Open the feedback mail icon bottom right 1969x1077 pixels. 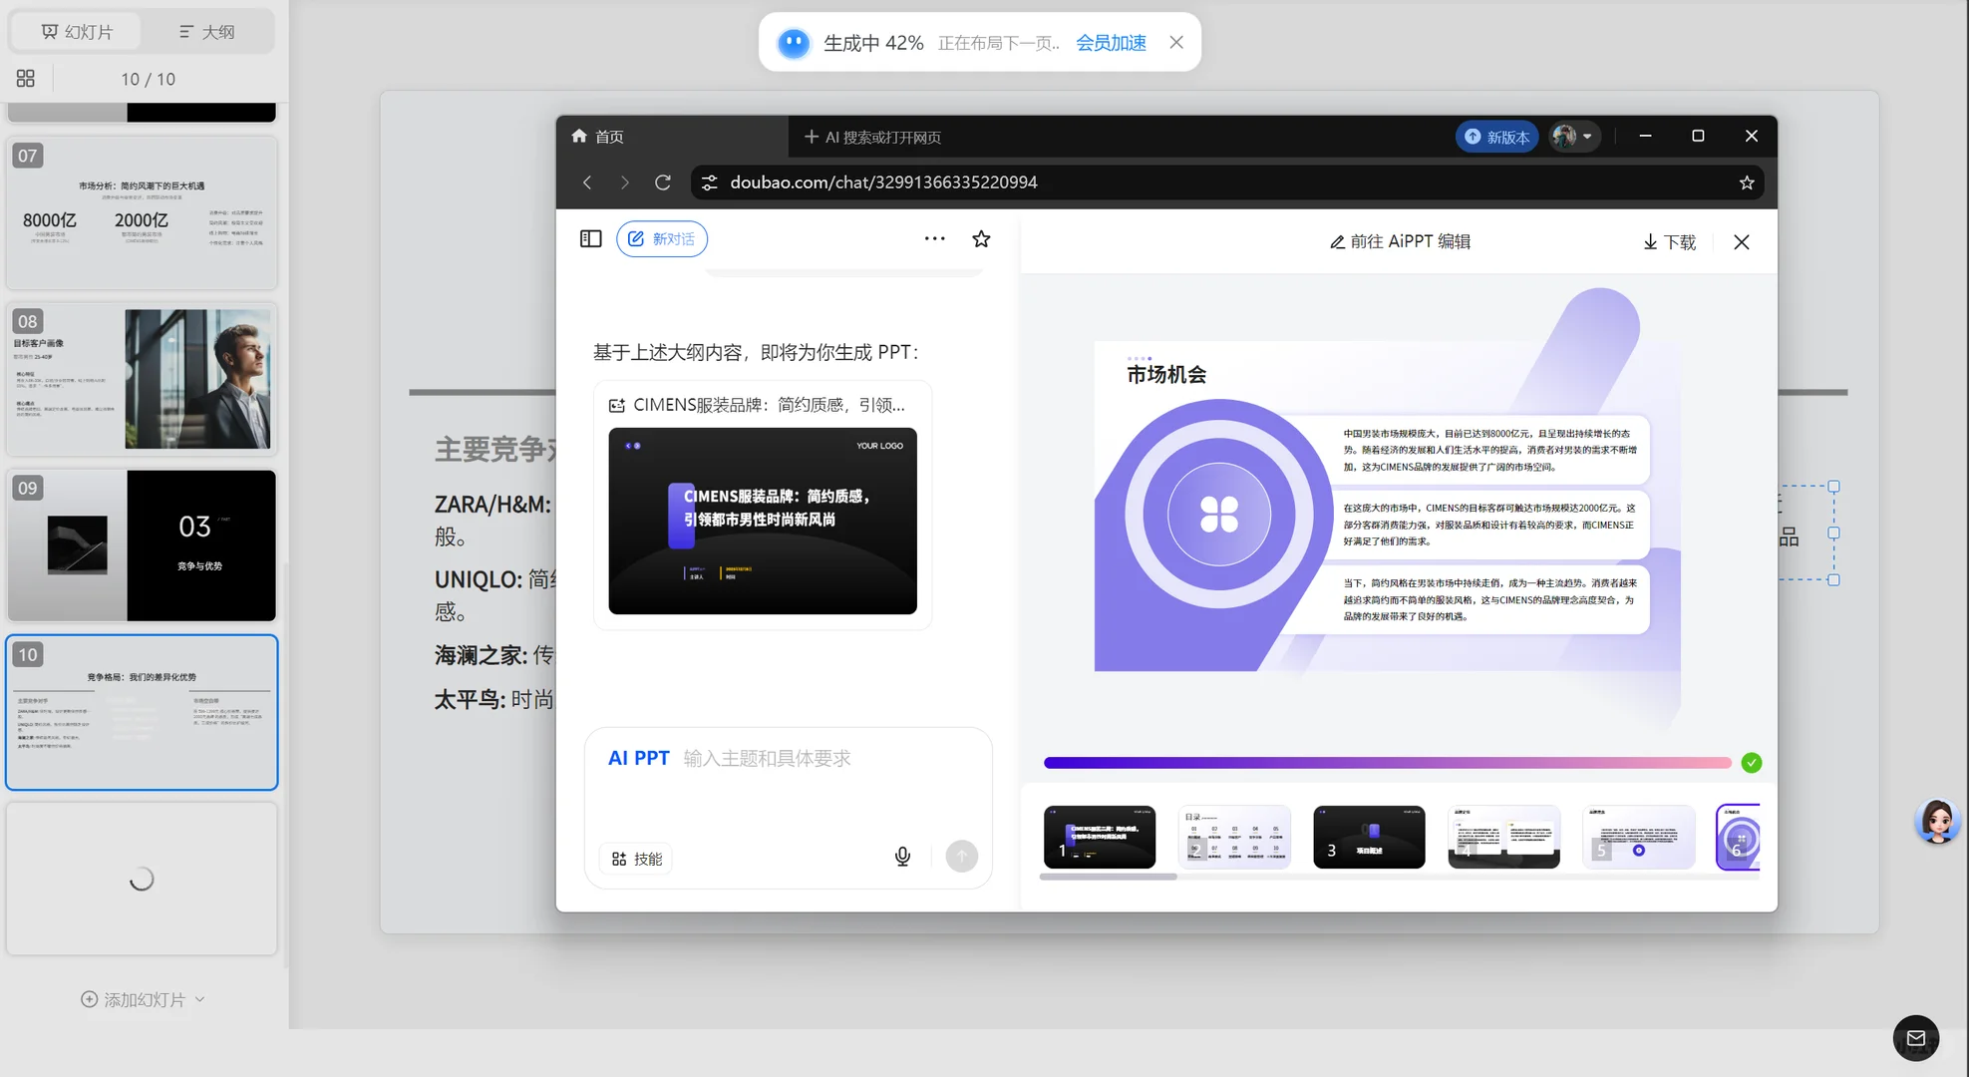tap(1915, 1038)
